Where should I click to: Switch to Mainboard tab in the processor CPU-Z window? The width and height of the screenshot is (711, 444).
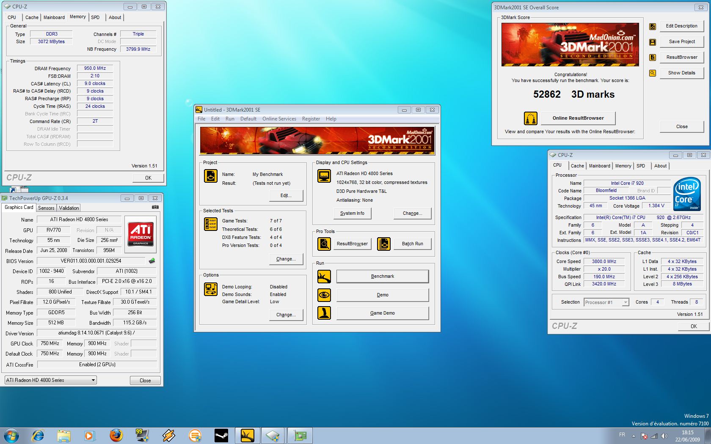point(600,166)
